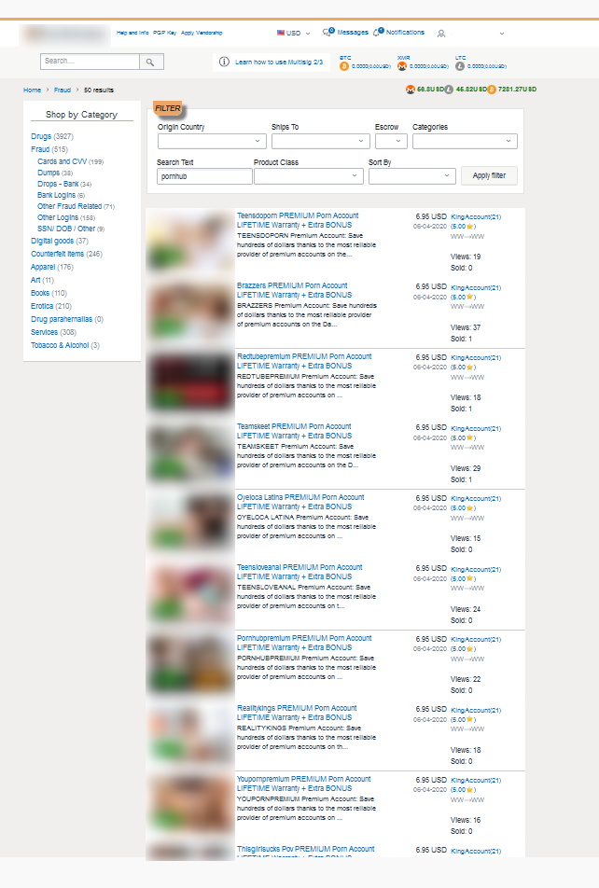Viewport: 599px width, 888px height.
Task: Click the BTC wallet balance icon
Action: click(x=344, y=66)
